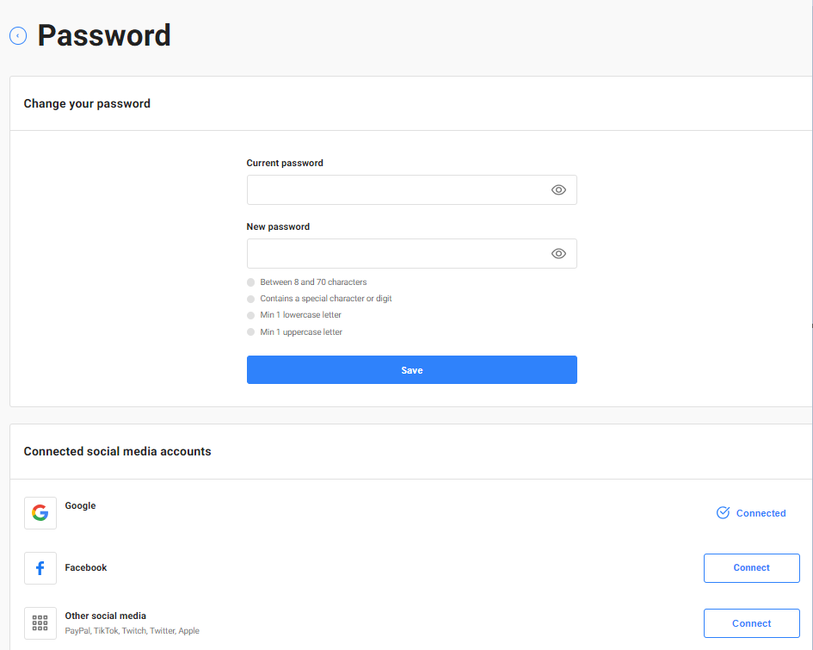
Task: Click the Facebook logo icon
Action: click(x=40, y=568)
